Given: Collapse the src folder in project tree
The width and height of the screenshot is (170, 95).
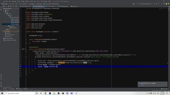Looking at the screenshot, I should (4, 12).
